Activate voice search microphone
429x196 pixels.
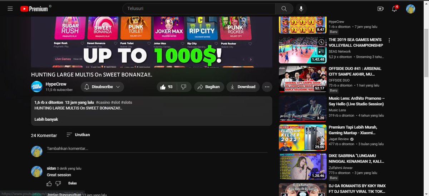301,9
